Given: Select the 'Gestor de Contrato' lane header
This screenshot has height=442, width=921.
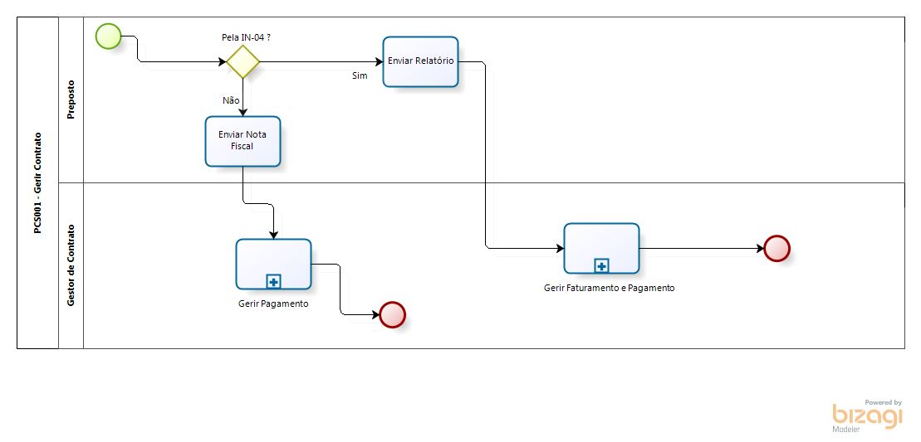Looking at the screenshot, I should 71,265.
